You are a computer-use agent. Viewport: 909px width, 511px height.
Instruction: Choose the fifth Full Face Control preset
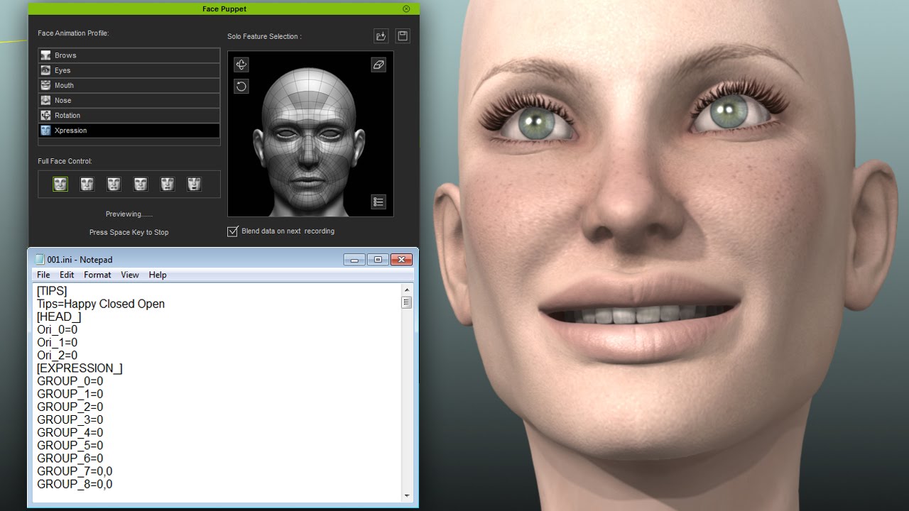[168, 185]
